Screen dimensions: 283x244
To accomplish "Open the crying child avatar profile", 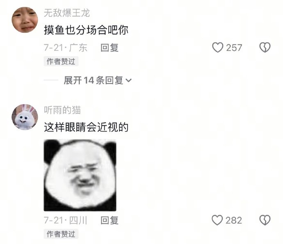I will tap(25, 20).
